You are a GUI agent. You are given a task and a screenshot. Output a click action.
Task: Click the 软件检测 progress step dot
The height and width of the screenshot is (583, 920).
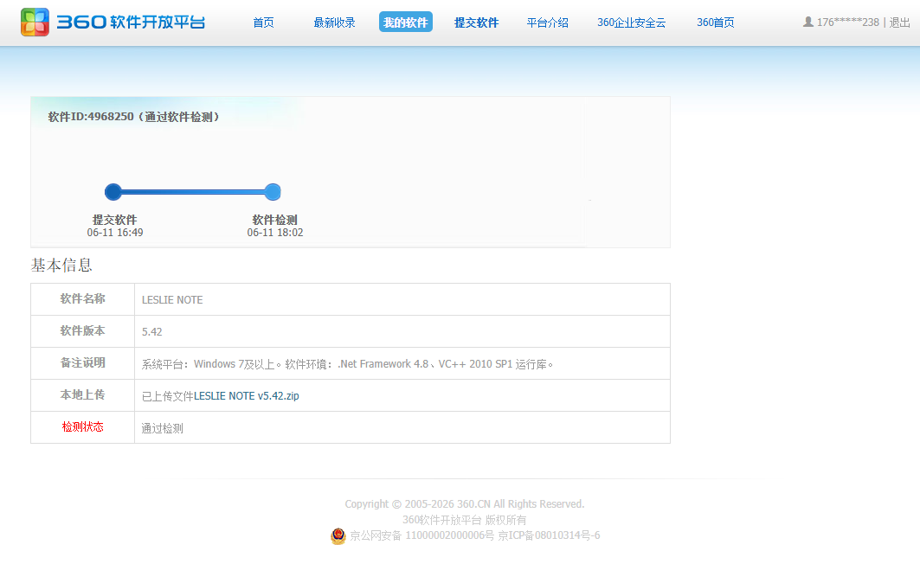273,192
